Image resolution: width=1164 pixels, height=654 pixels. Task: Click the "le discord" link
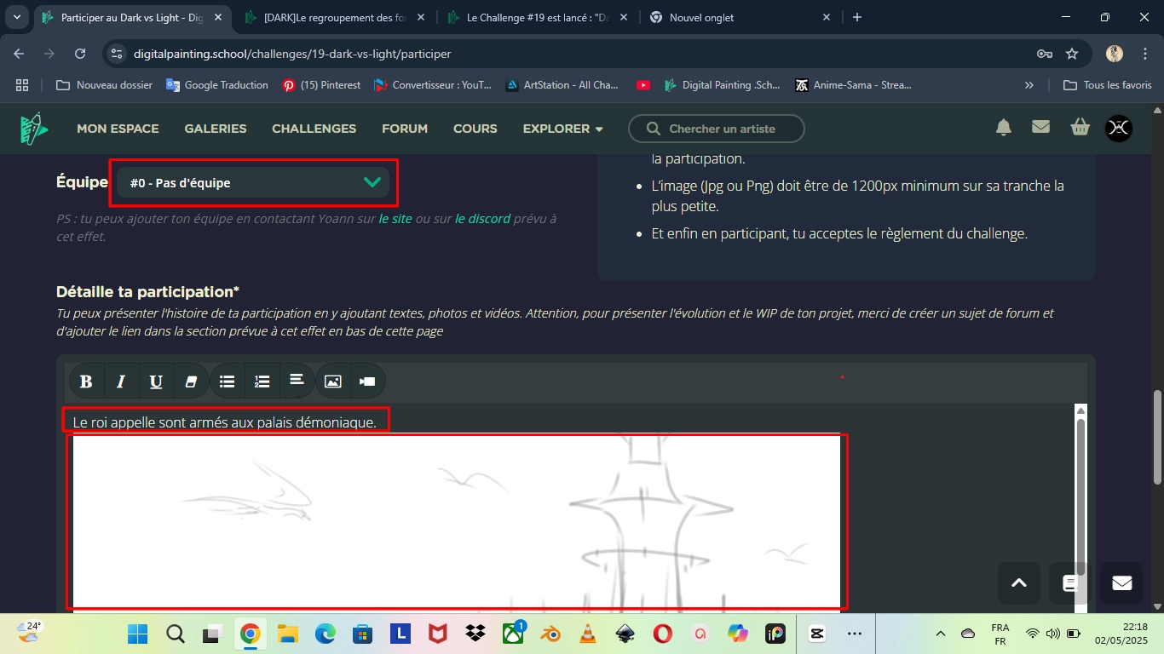[482, 219]
